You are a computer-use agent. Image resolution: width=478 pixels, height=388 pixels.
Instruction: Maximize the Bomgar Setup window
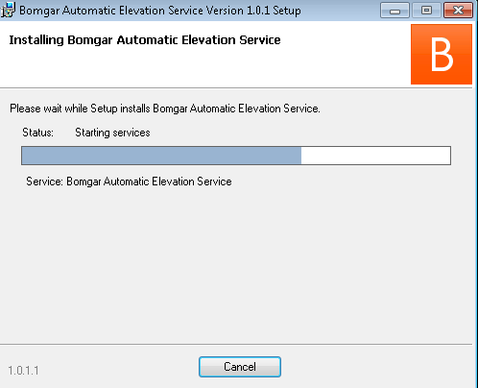426,11
